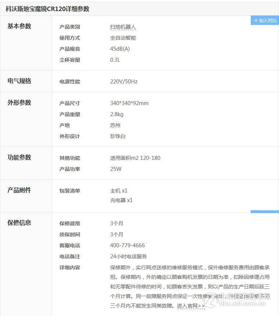Click the 外形设计 label
The width and height of the screenshot is (279, 316).
(70, 136)
